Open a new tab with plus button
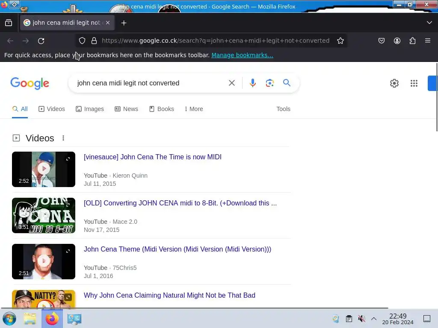Image resolution: width=438 pixels, height=328 pixels. [x=124, y=23]
